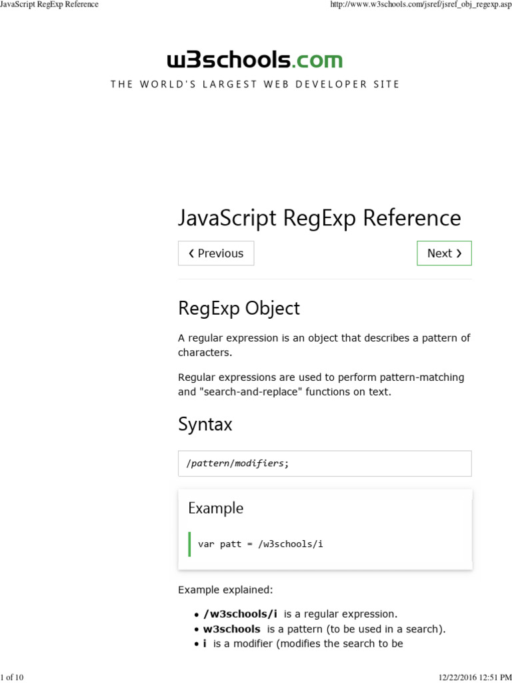Click the RegExp Object heading
Screen dimensions: 512x683
[239, 308]
